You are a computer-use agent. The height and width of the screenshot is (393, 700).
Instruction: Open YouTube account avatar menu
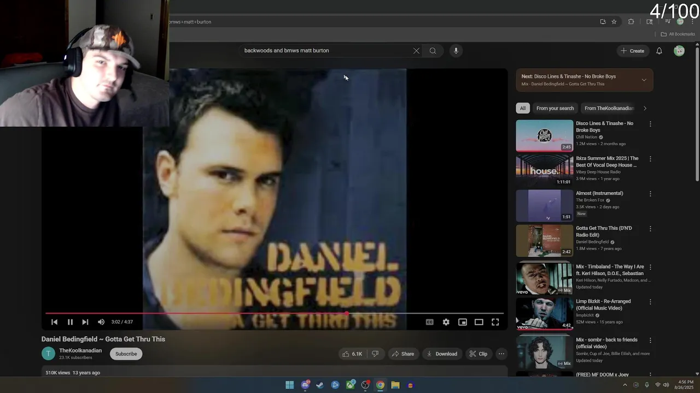click(x=679, y=51)
